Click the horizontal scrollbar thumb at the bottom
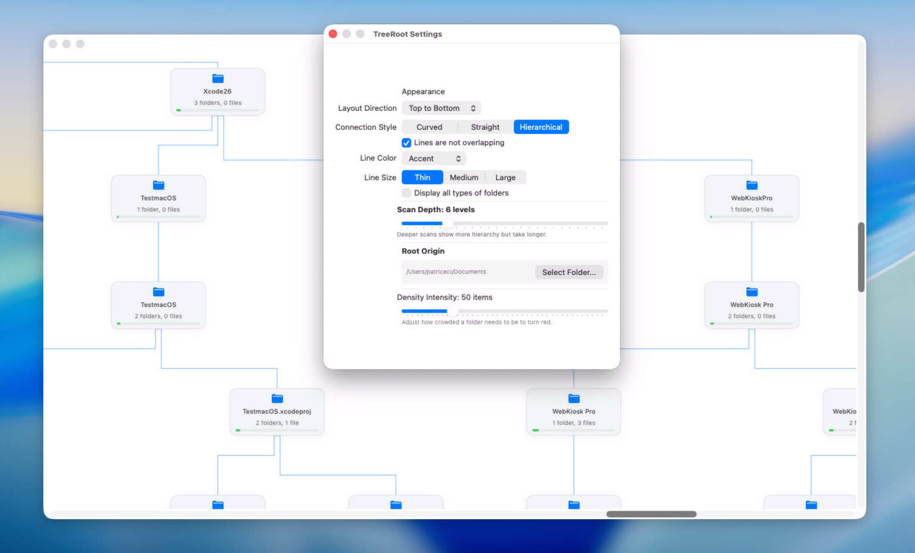915x553 pixels. pyautogui.click(x=651, y=514)
